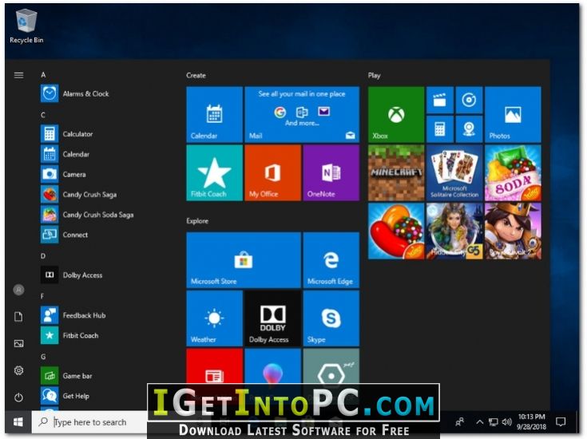Click the Power button in Start
Viewport: 587px width, 439px height.
[x=18, y=397]
